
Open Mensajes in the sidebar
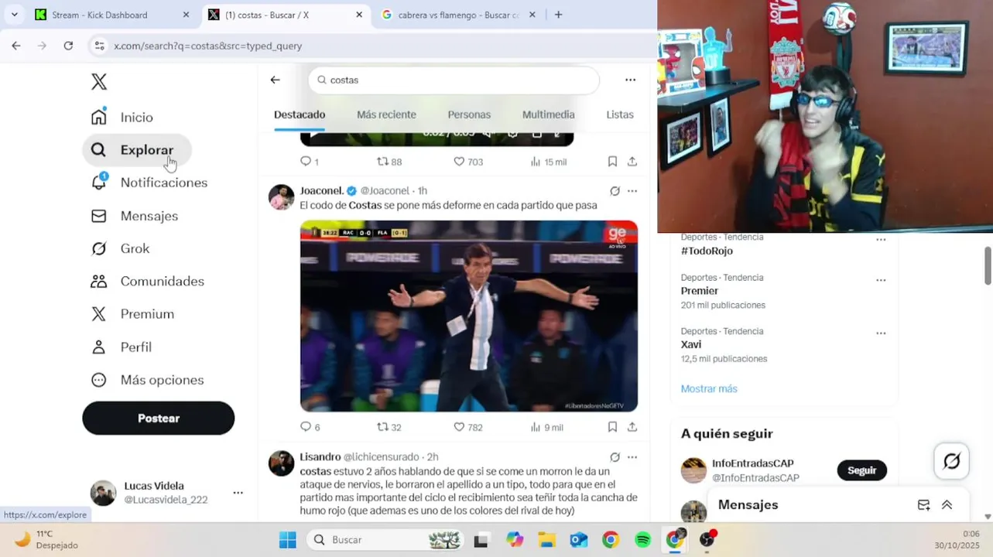135,216
